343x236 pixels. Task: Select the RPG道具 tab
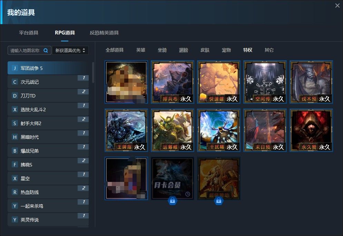coord(65,33)
